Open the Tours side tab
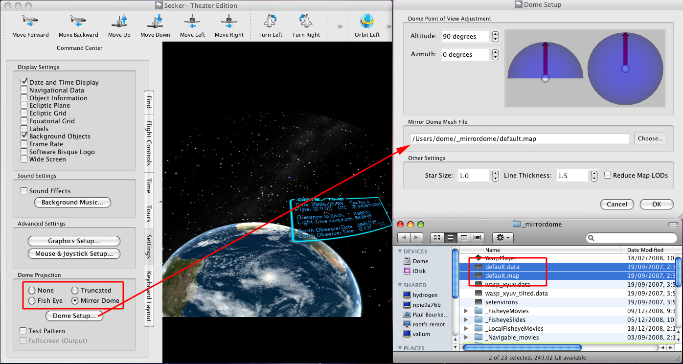Image resolution: width=683 pixels, height=364 pixels. click(148, 214)
